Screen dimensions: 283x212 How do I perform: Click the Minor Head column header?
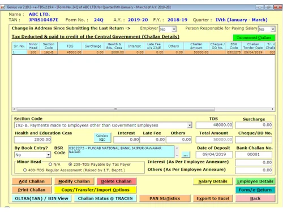tap(33, 46)
